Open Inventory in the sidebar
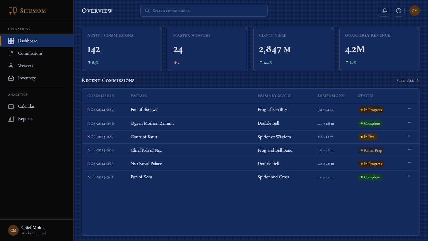Screen dimensions: 428x241 click(37, 78)
